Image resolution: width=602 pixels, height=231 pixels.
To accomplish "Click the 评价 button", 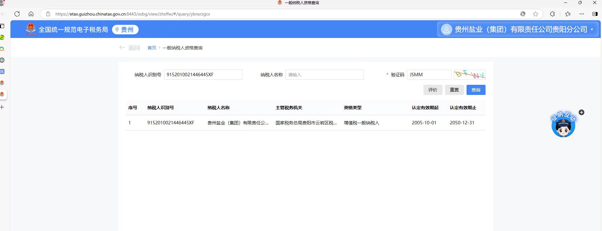I will 433,90.
